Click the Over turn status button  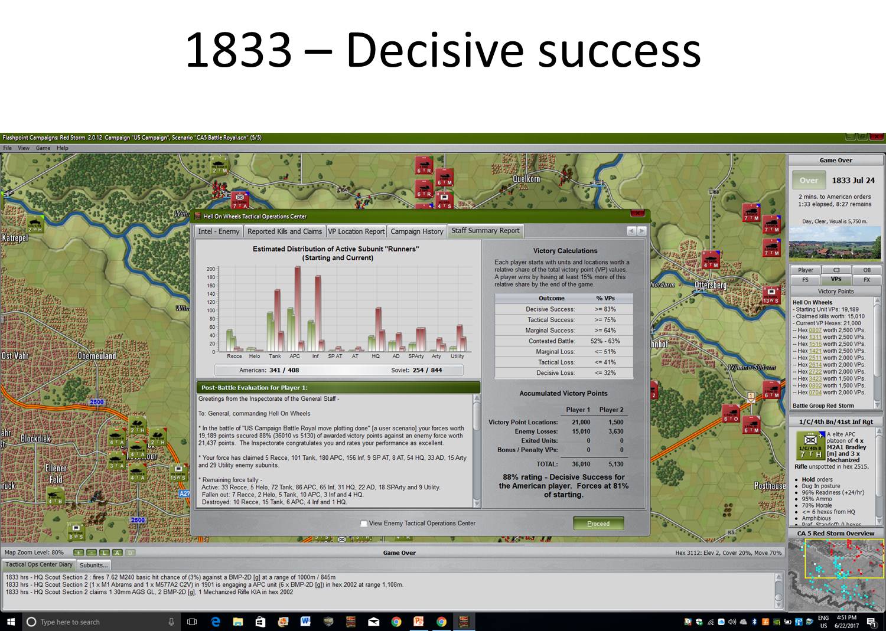pos(809,181)
